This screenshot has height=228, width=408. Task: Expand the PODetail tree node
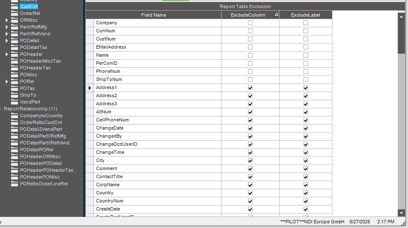[7, 41]
